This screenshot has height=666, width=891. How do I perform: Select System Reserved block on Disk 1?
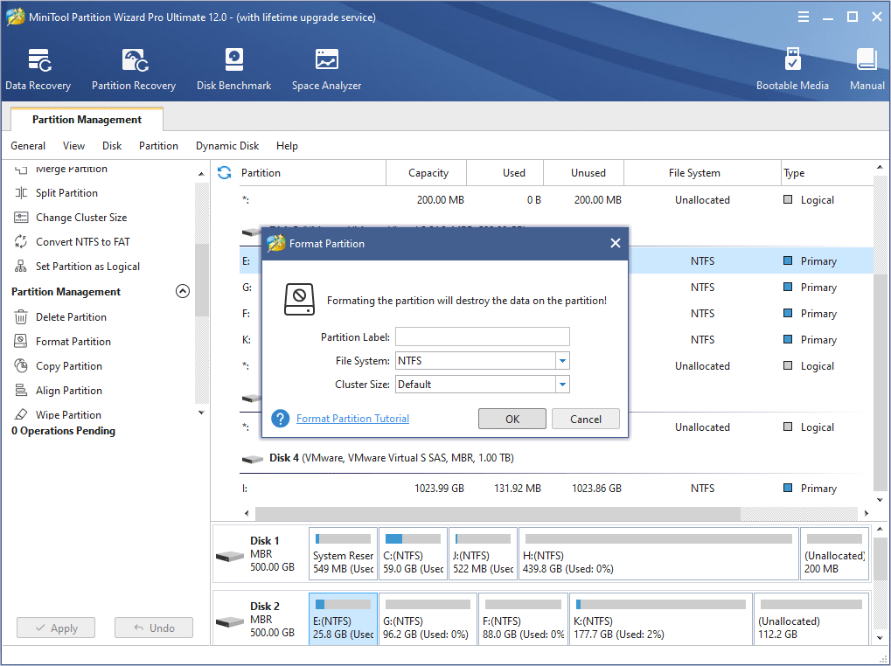point(344,554)
